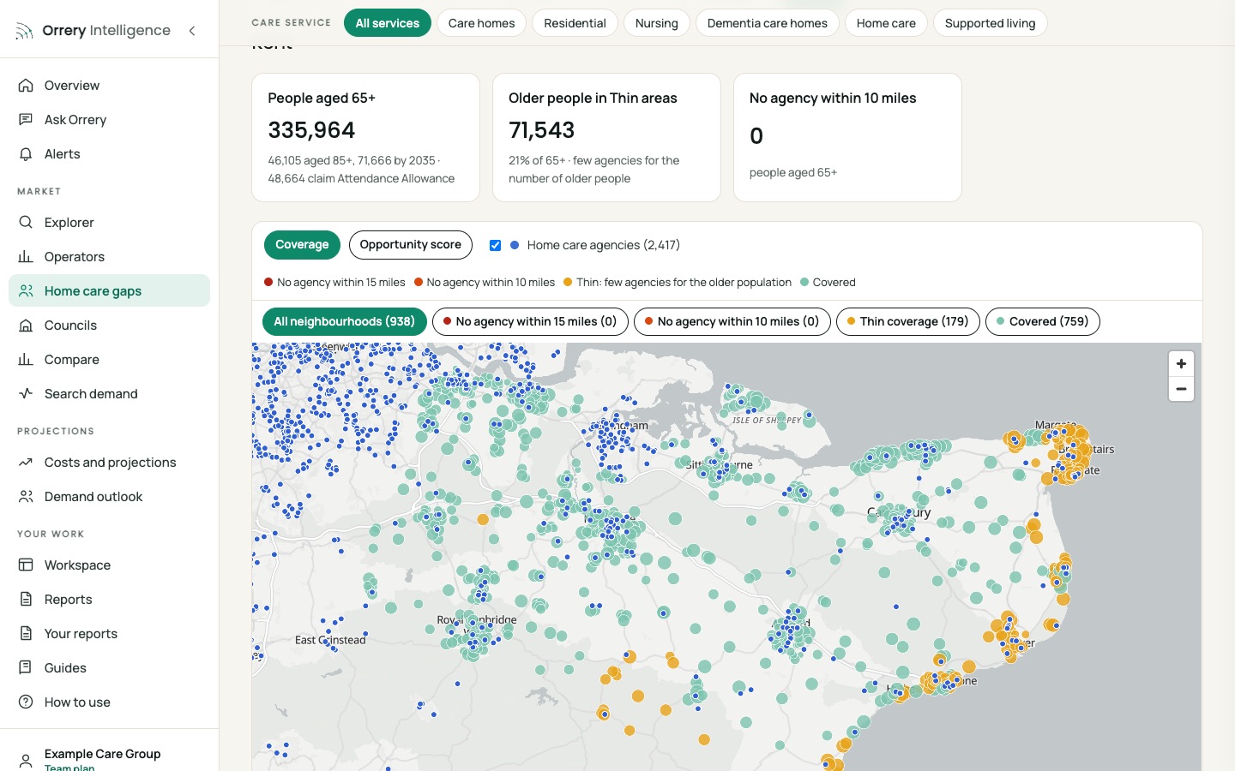
Task: Click the Reports document icon
Action: tap(26, 600)
